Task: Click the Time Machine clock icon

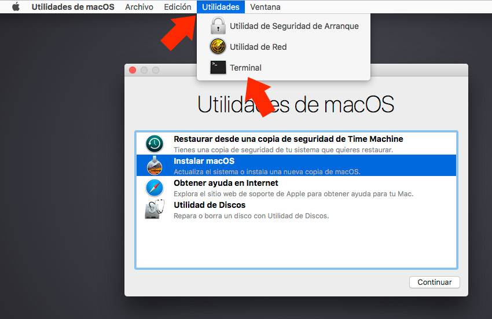Action: pyautogui.click(x=155, y=144)
